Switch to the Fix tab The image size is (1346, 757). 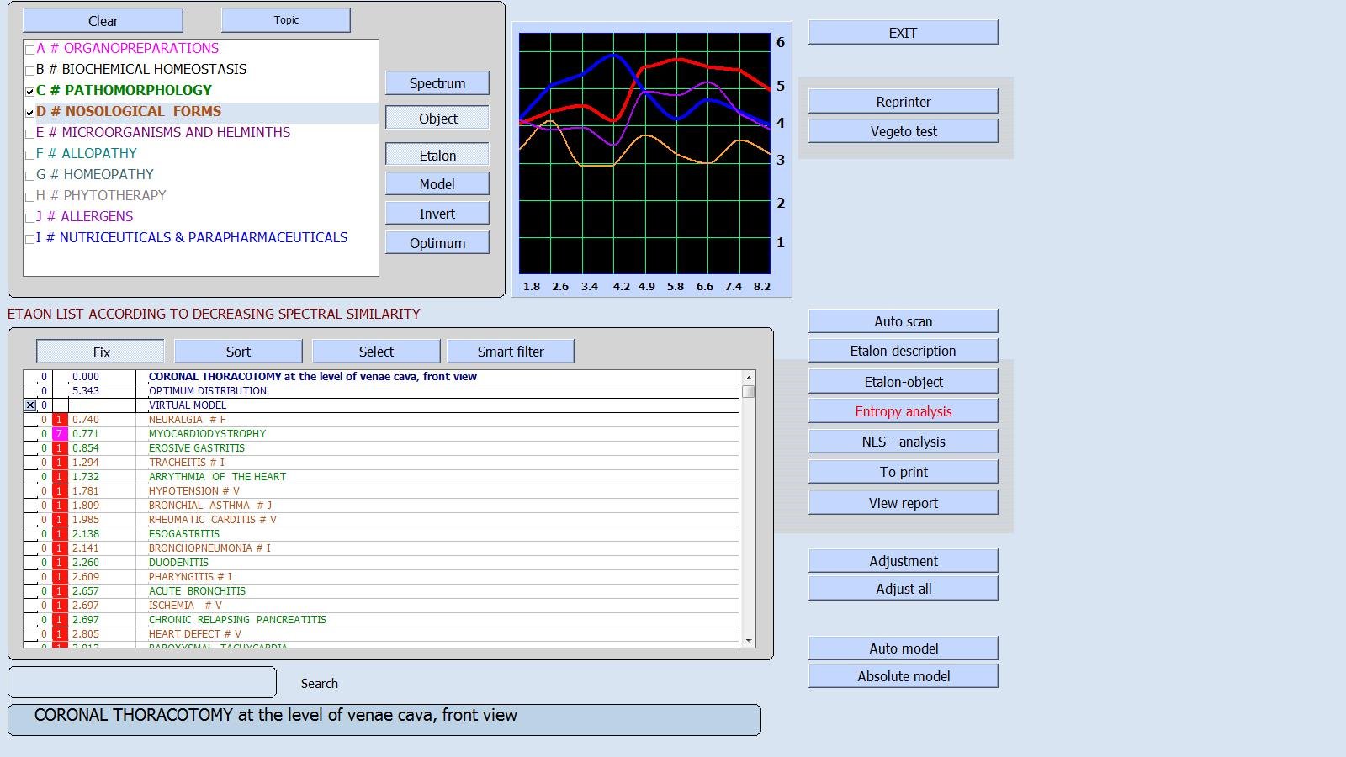tap(99, 351)
